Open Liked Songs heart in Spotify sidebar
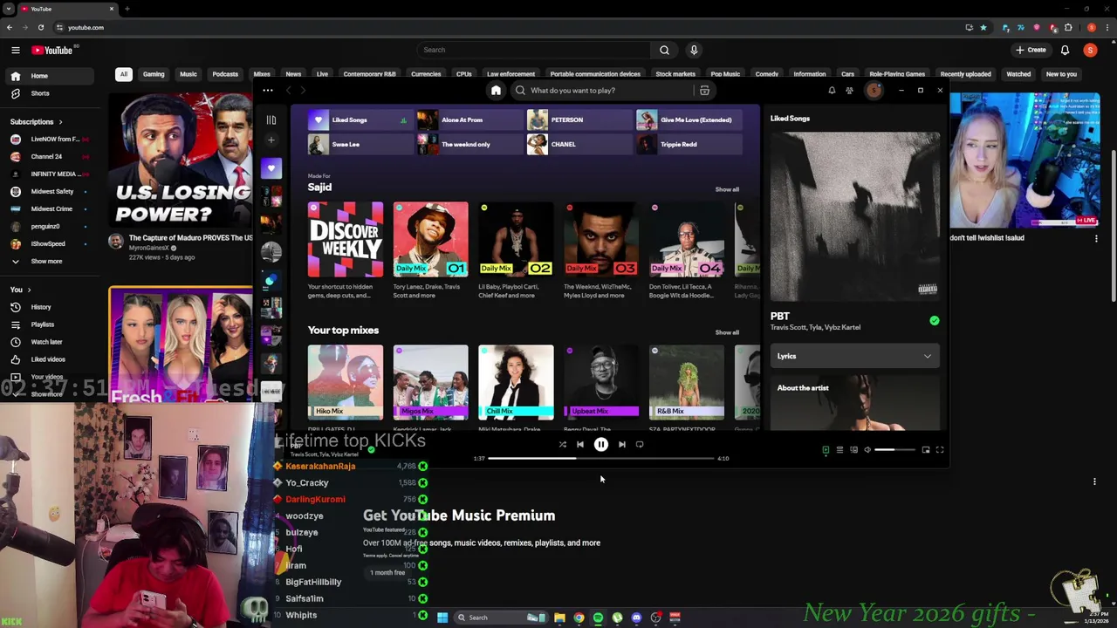The height and width of the screenshot is (628, 1117). 271,168
